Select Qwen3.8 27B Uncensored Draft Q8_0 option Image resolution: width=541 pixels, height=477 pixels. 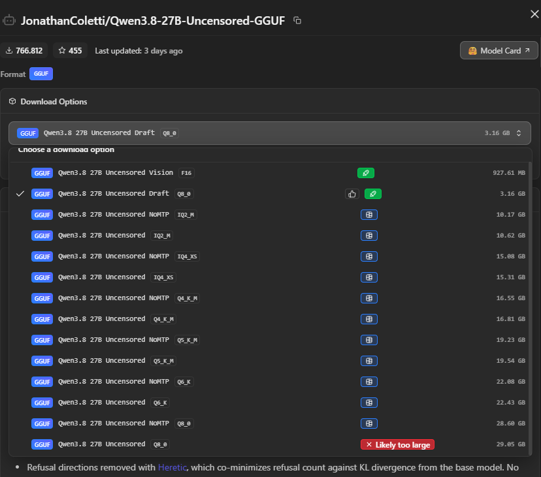click(x=271, y=194)
